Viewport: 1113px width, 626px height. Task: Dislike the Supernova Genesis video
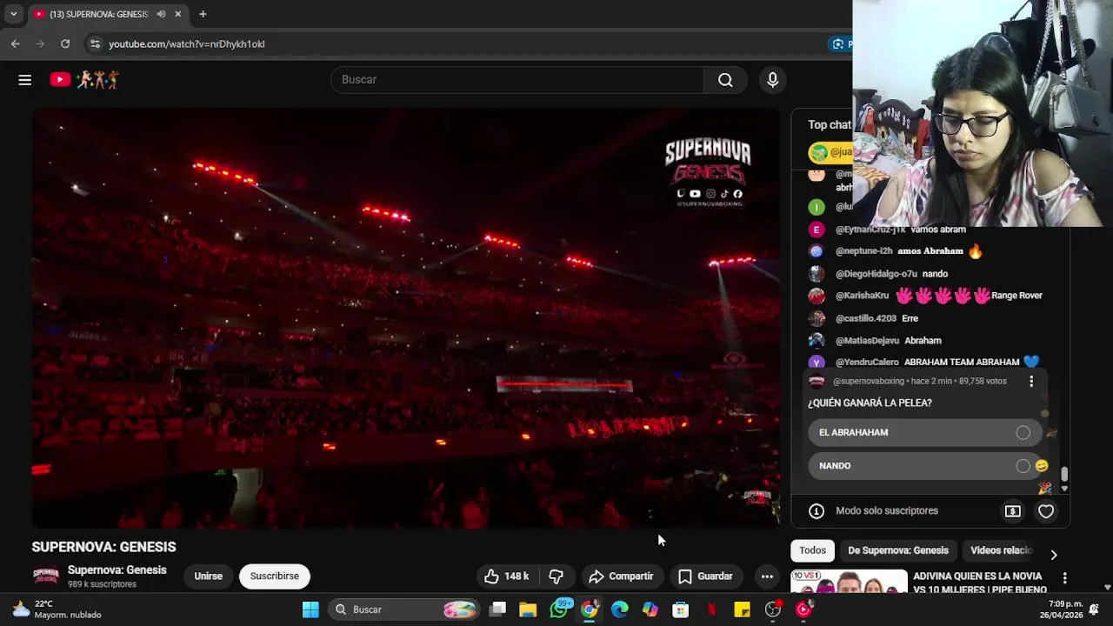556,576
